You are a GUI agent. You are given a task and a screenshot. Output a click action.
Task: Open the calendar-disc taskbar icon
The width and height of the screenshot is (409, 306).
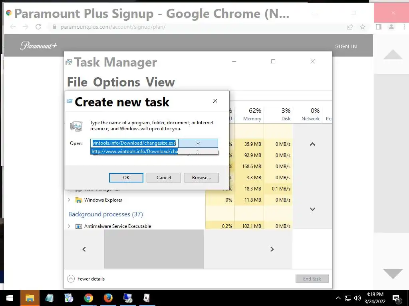point(69,298)
